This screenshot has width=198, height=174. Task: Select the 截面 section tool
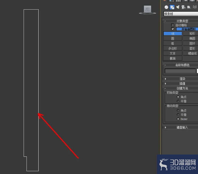(173, 58)
